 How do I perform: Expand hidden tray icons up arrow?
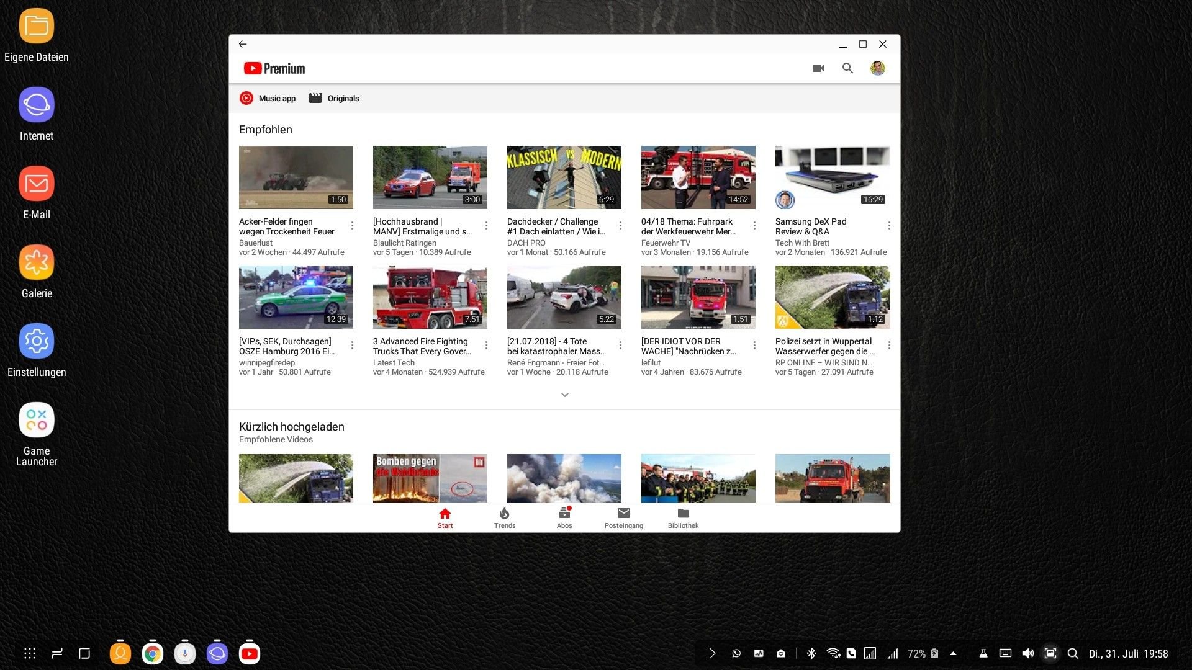point(953,653)
